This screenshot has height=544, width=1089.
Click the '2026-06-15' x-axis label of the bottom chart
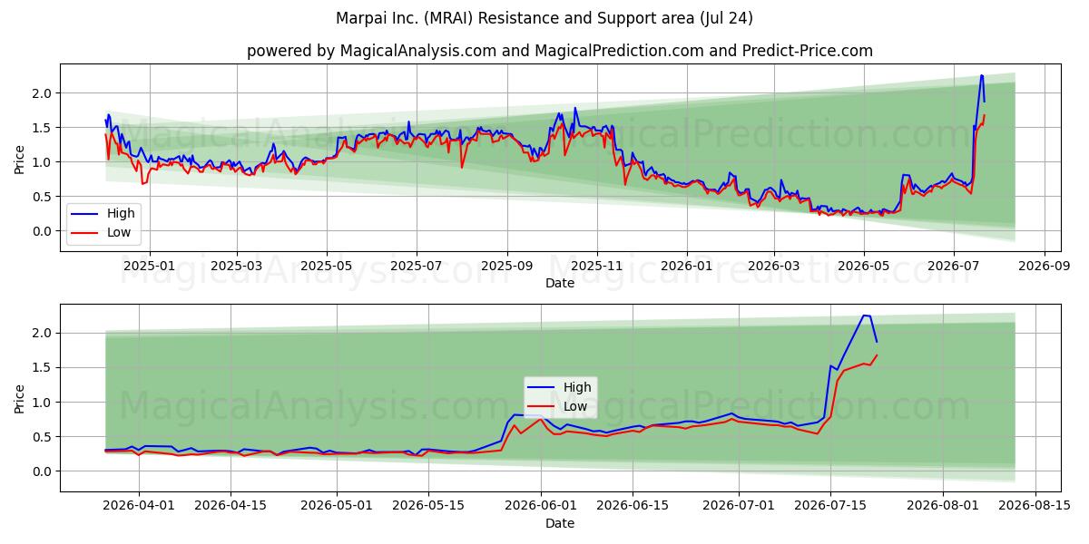tap(633, 506)
